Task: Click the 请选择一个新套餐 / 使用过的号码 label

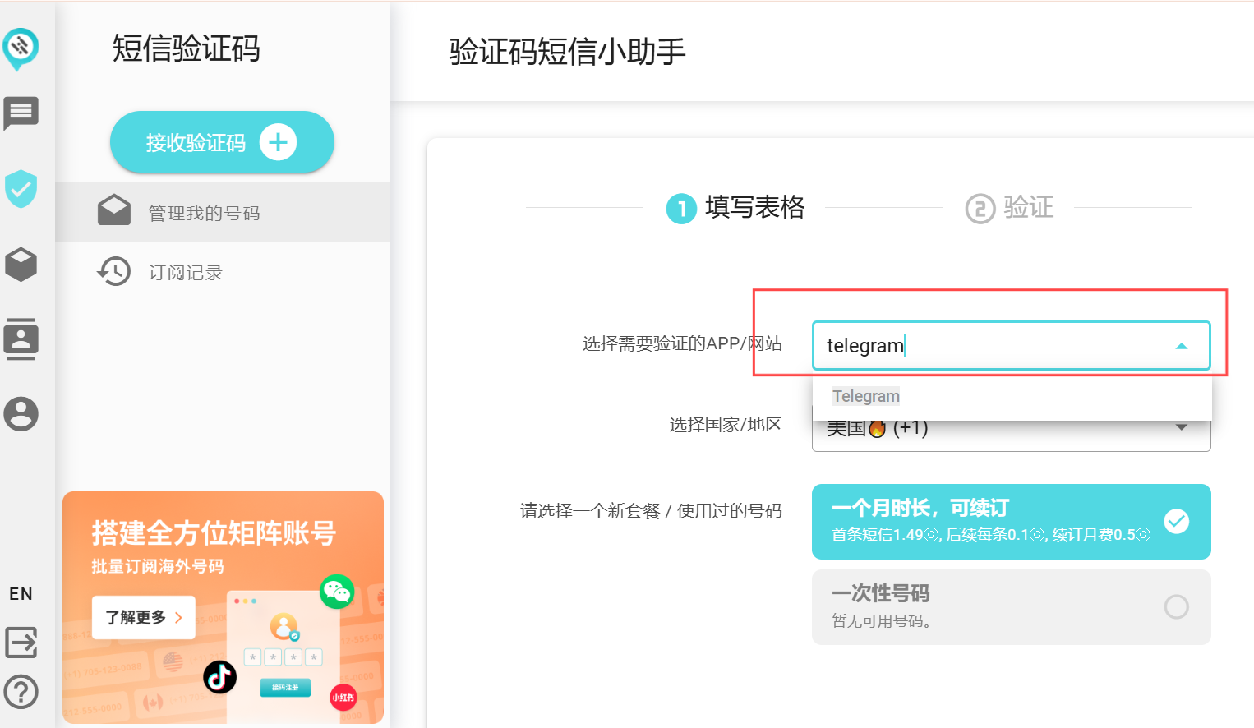Action: 651,511
